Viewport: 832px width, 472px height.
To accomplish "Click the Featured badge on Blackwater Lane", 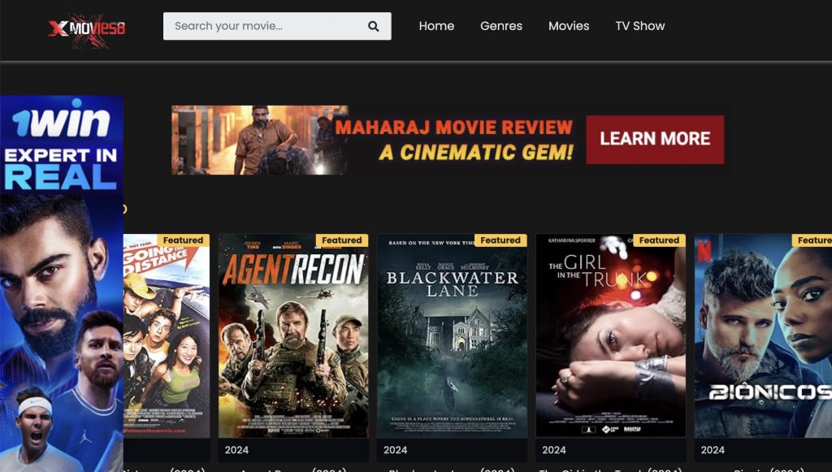I will (500, 240).
